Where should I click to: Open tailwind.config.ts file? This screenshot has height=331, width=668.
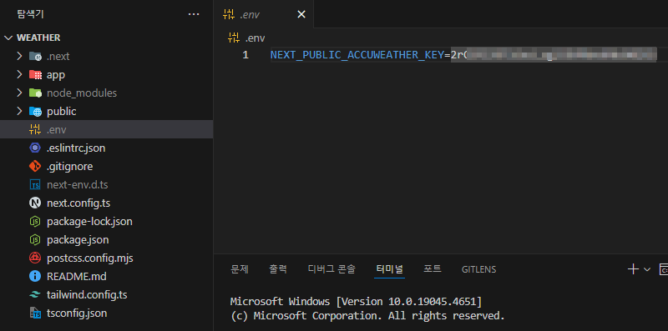click(87, 294)
